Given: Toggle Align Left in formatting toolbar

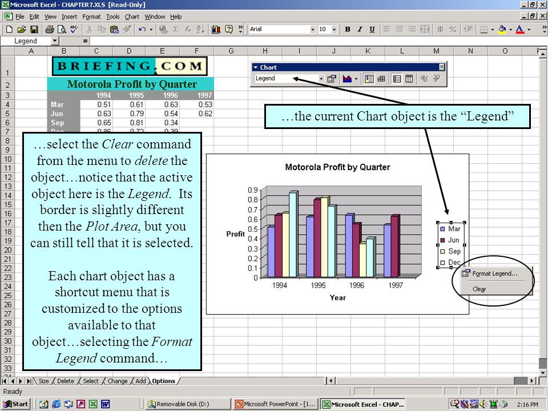Looking at the screenshot, I should tap(387, 29).
